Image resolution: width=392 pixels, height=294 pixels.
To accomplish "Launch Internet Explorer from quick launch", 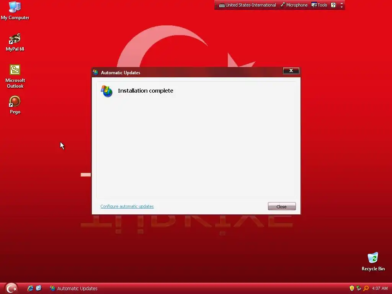I will pyautogui.click(x=30, y=288).
